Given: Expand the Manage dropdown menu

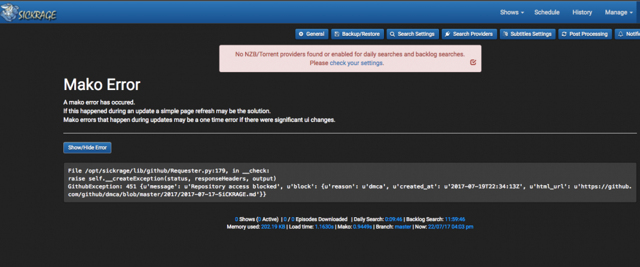Looking at the screenshot, I should (618, 12).
